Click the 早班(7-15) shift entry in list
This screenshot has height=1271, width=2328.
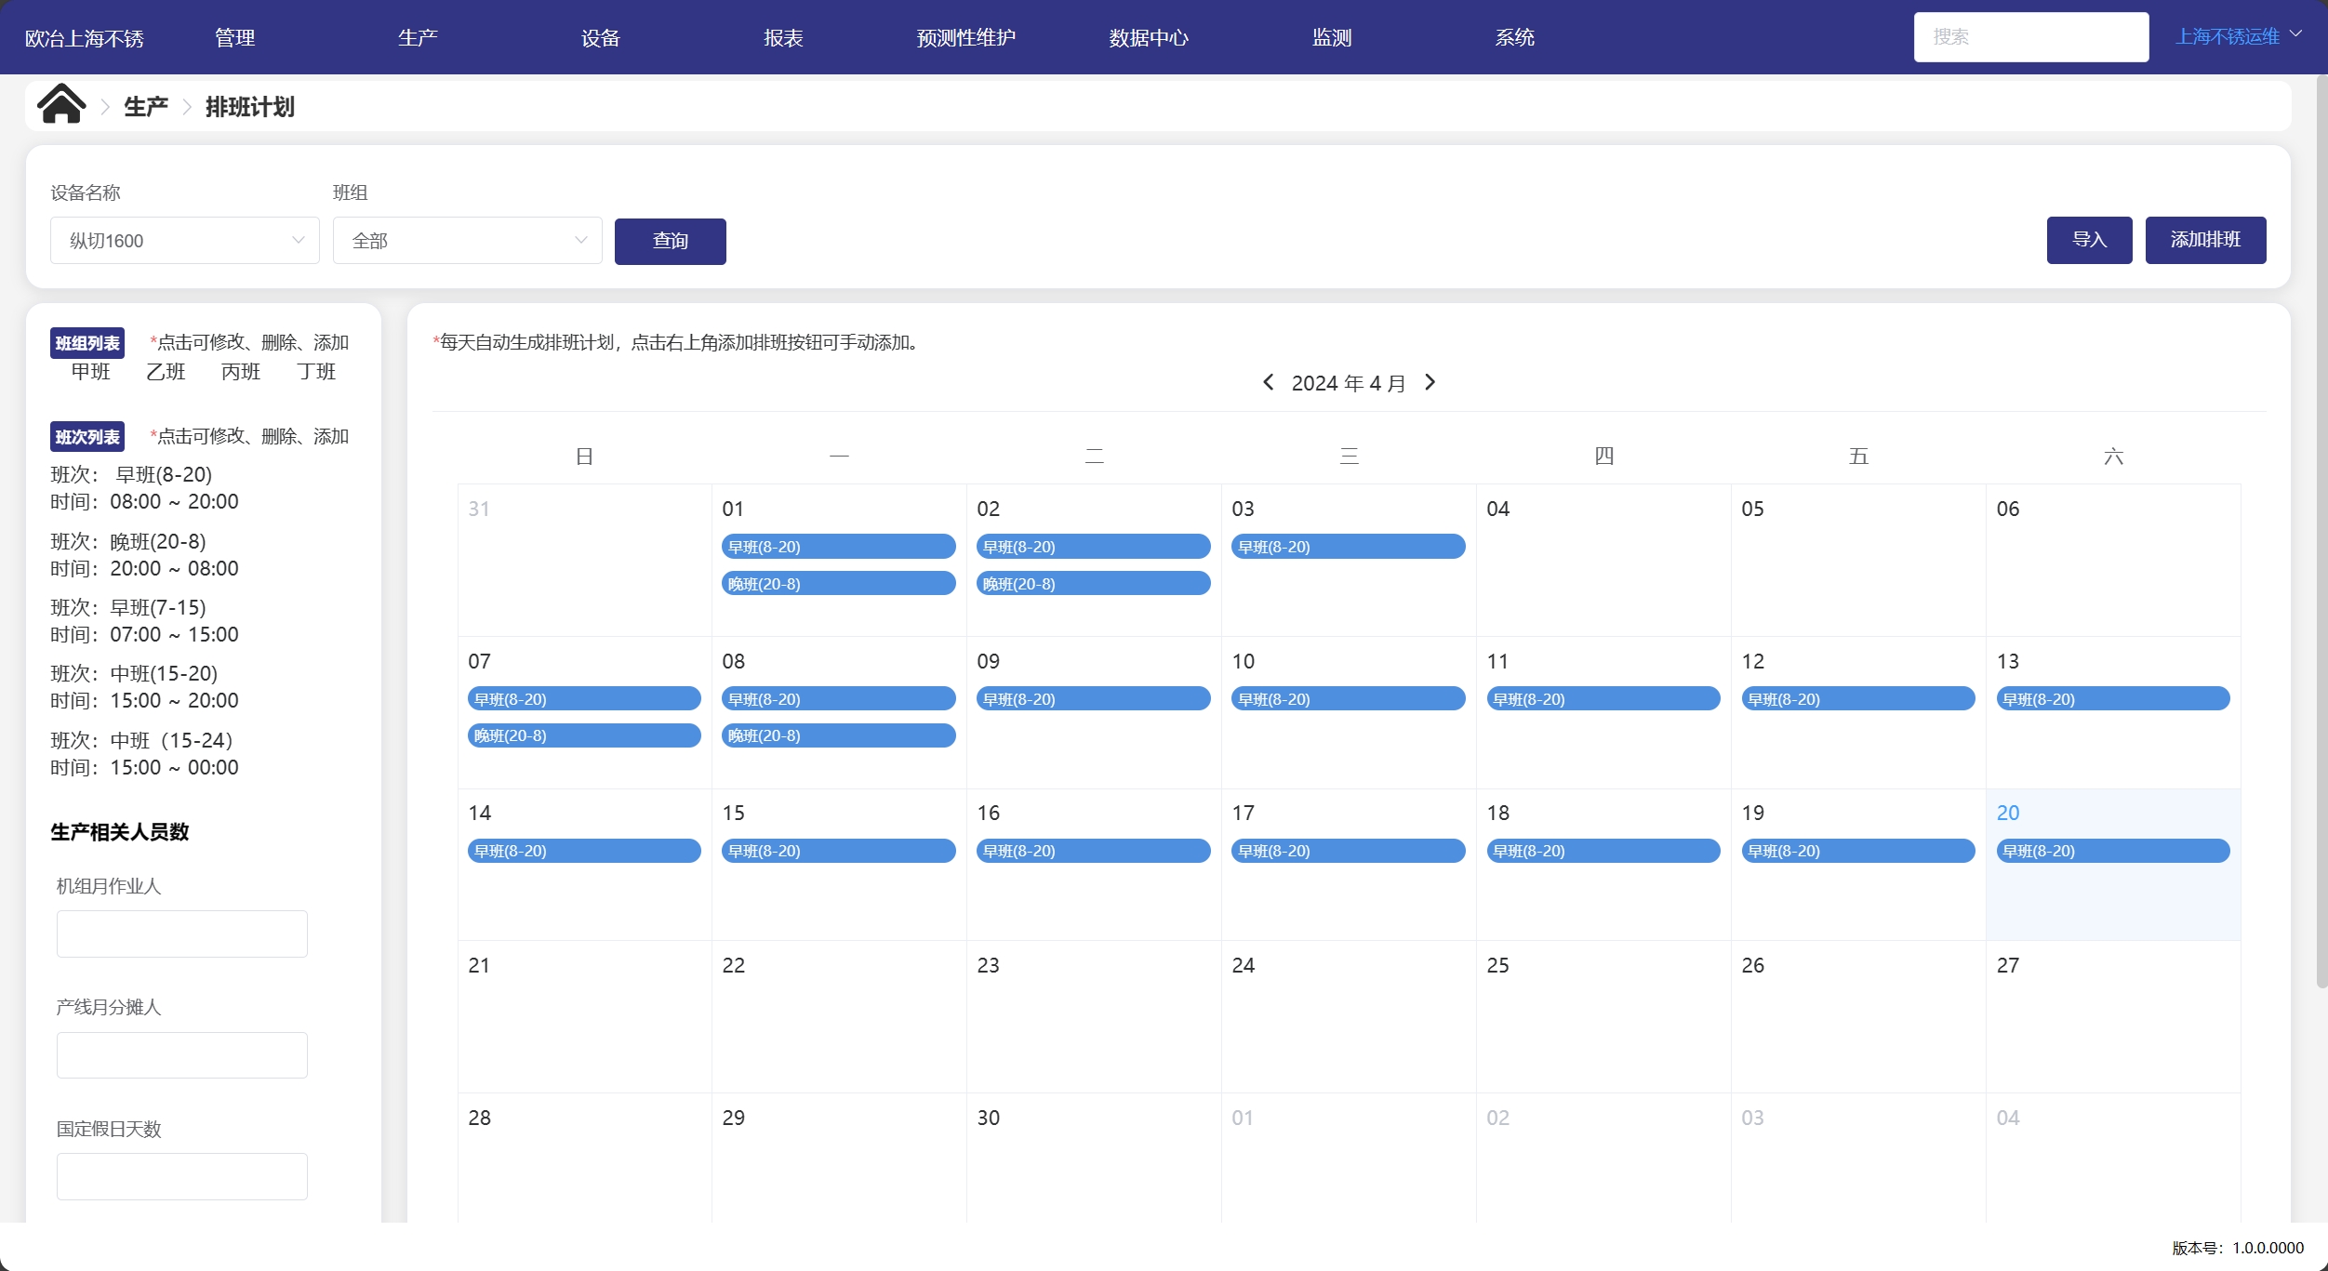pos(144,621)
